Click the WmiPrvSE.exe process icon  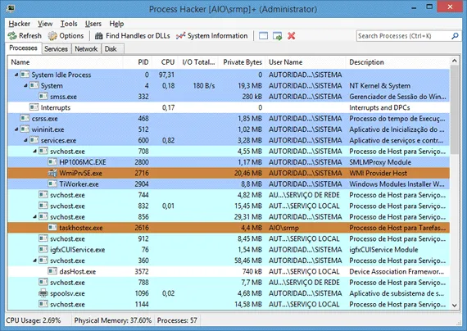[x=52, y=173]
